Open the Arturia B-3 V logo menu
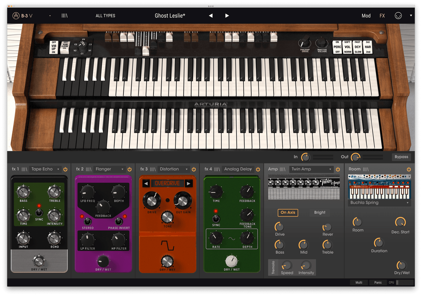 pyautogui.click(x=23, y=16)
